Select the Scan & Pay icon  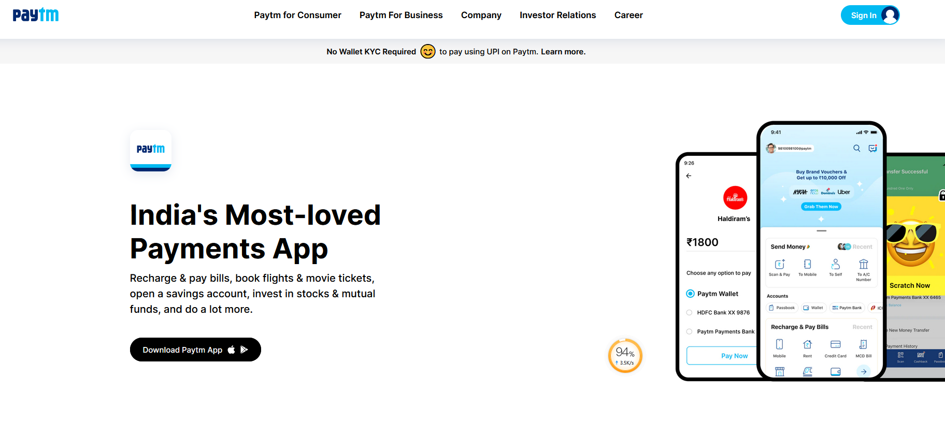pyautogui.click(x=780, y=264)
